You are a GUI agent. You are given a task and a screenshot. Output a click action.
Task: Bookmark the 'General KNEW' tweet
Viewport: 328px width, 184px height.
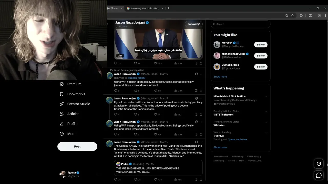196,180
